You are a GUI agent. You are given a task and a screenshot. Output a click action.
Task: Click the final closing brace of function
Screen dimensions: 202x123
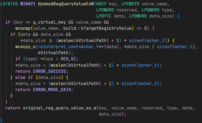click(x=2, y=120)
